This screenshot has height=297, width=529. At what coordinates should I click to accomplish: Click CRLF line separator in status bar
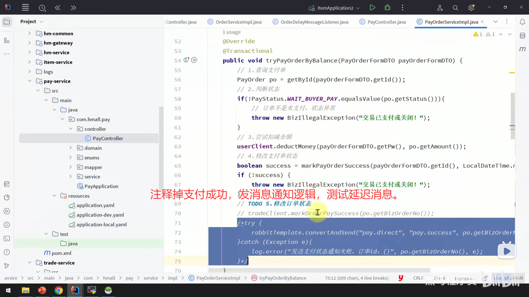click(x=418, y=278)
